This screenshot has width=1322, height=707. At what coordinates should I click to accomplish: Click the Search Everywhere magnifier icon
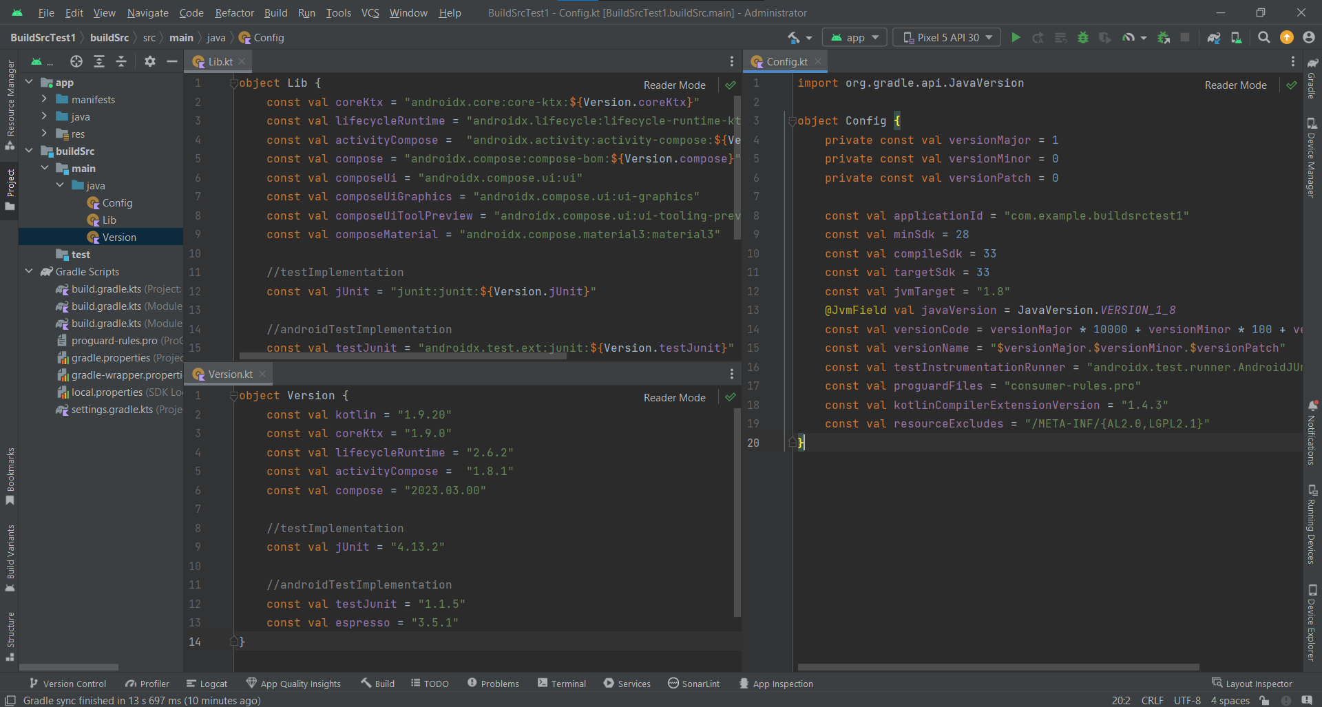pyautogui.click(x=1264, y=37)
